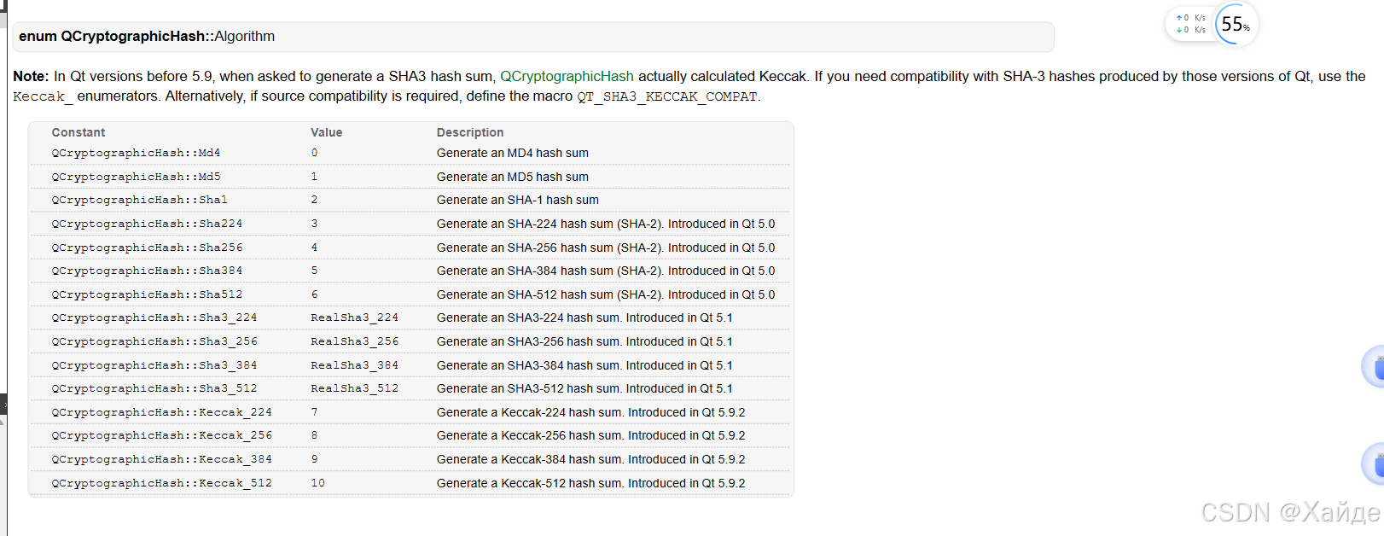Click the RealSha3_256 value cell
The height and width of the screenshot is (536, 1384).
click(x=355, y=341)
